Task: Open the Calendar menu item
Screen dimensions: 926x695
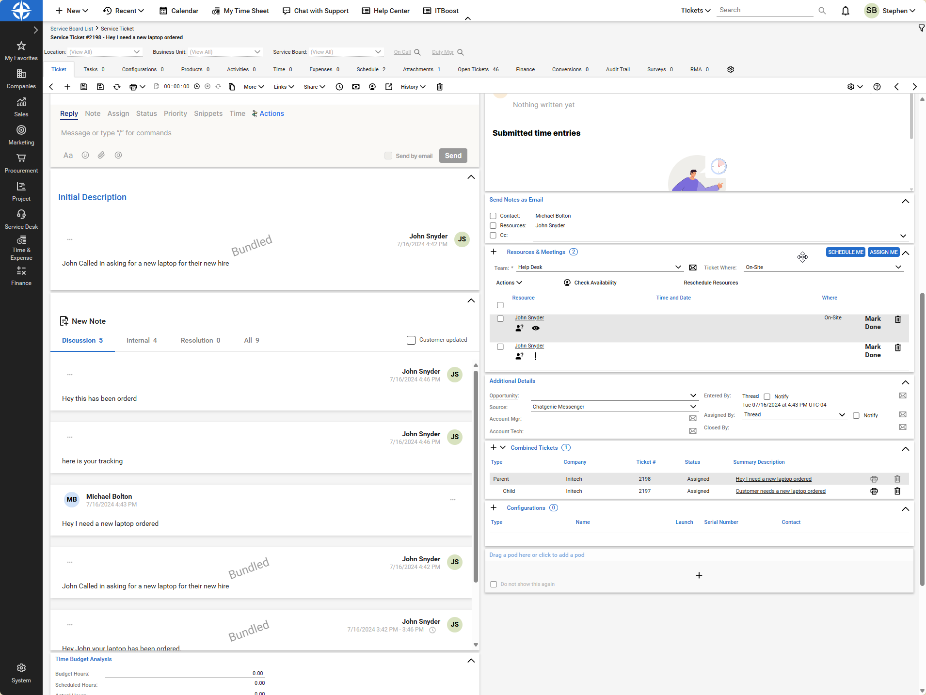Action: [179, 11]
